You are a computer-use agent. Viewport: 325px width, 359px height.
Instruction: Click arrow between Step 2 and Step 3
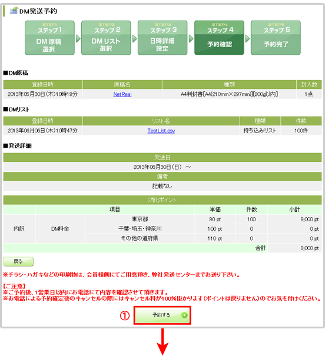point(135,38)
